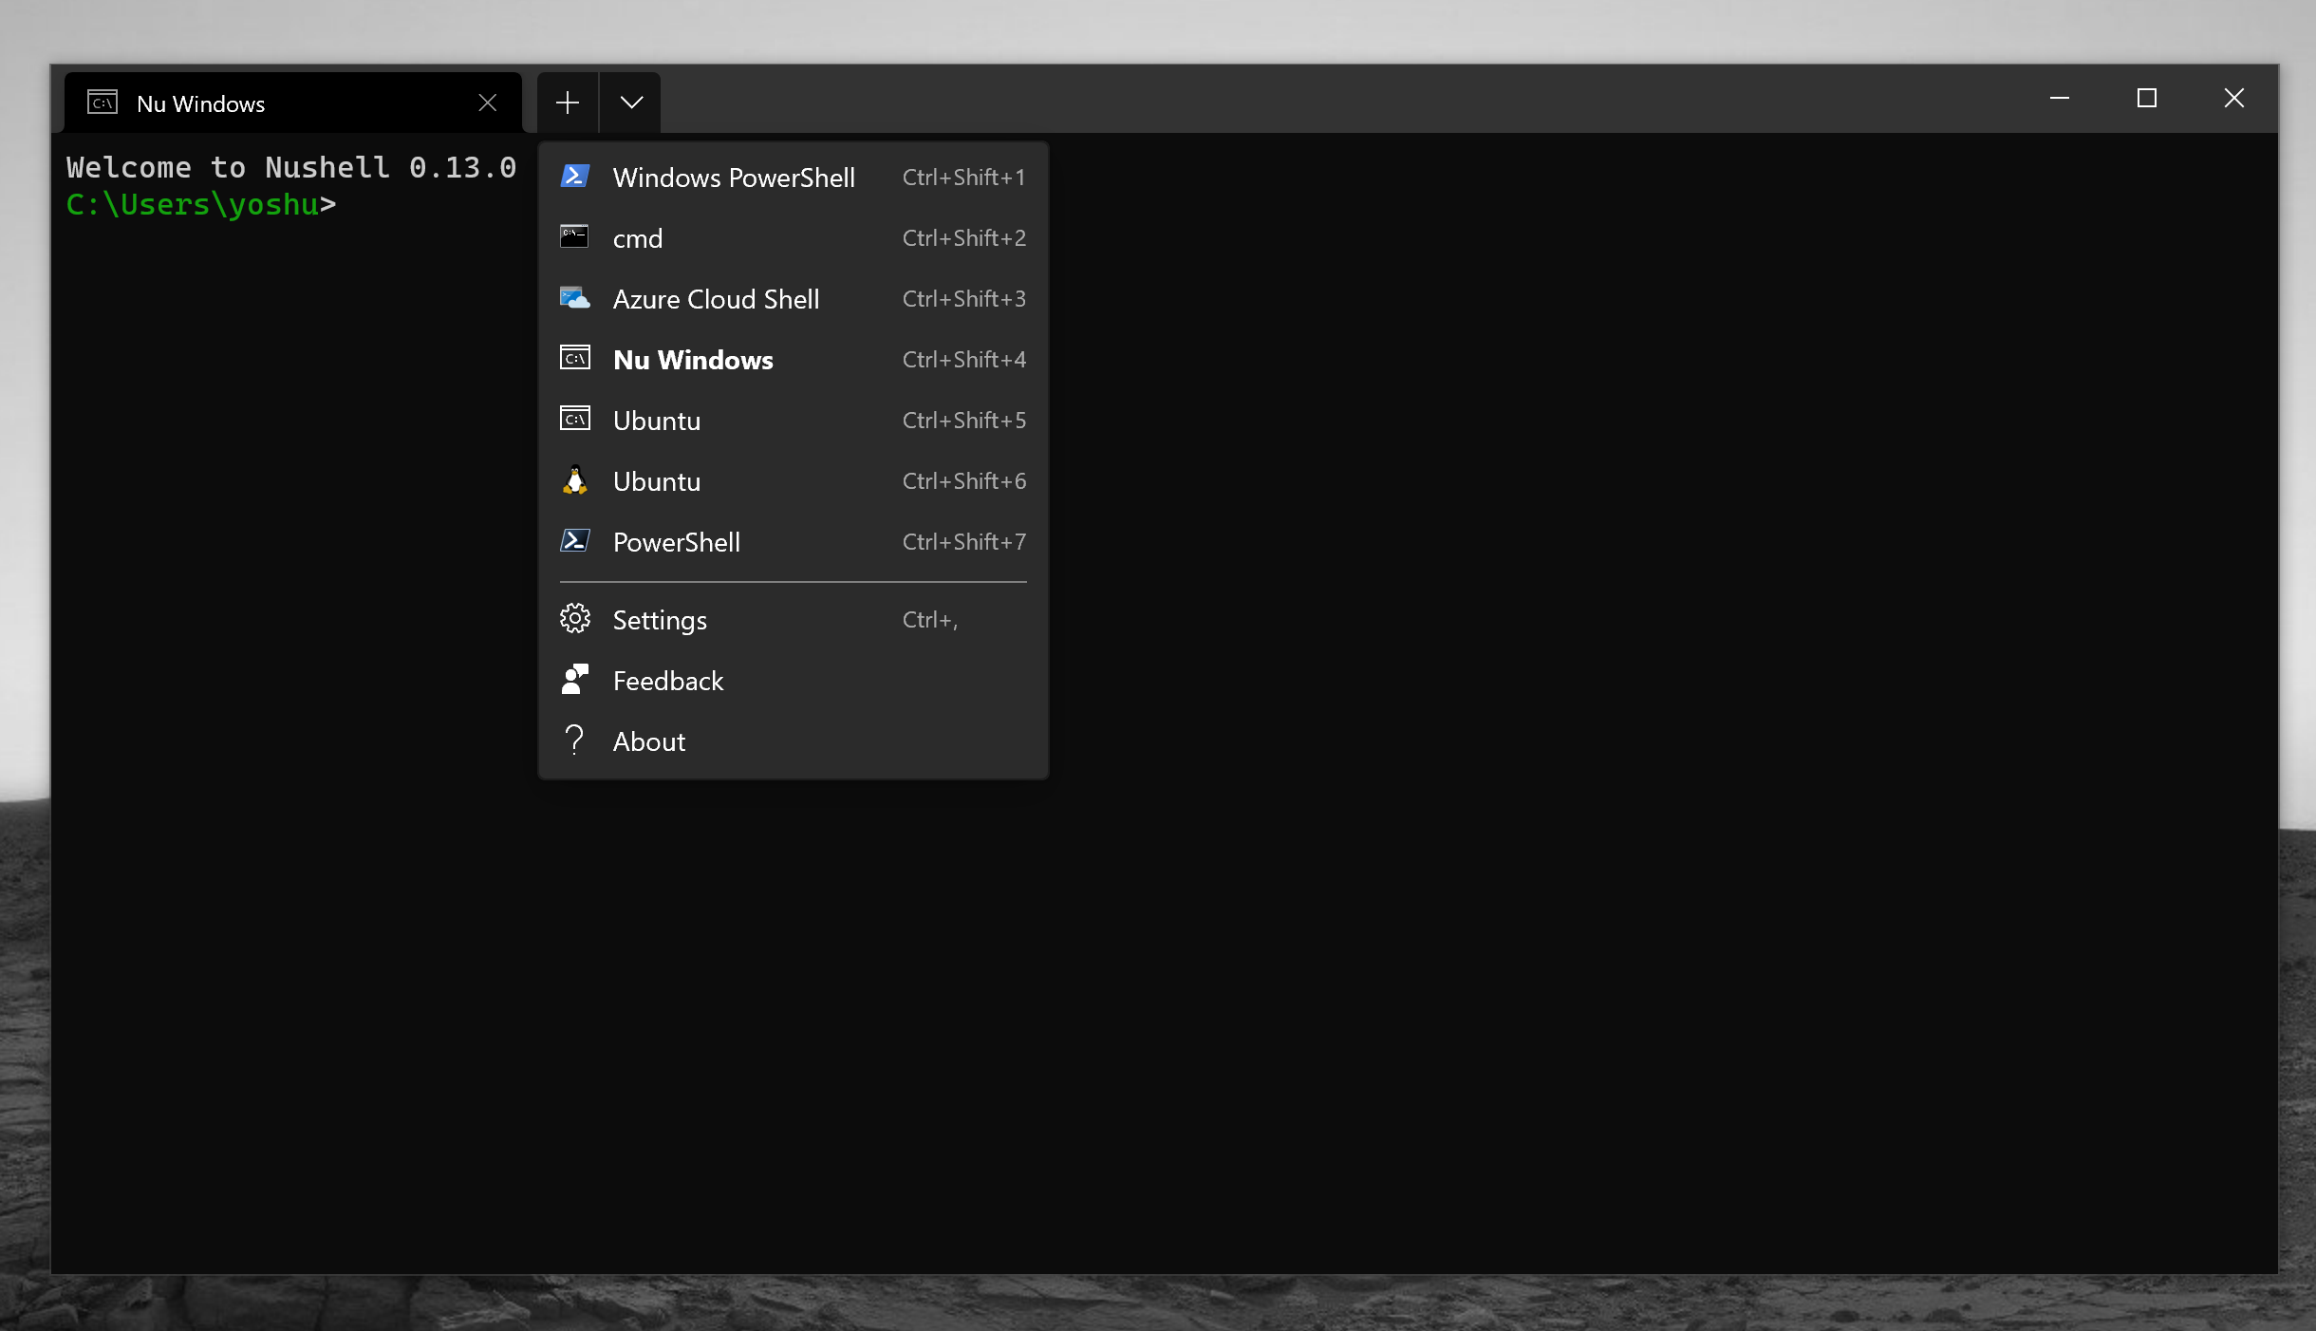Choose Settings from the dropdown menu
The height and width of the screenshot is (1331, 2316).
point(659,618)
